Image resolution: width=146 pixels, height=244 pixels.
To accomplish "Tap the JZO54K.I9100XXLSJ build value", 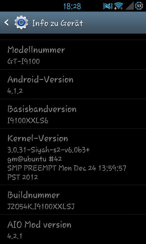I will pos(41,206).
